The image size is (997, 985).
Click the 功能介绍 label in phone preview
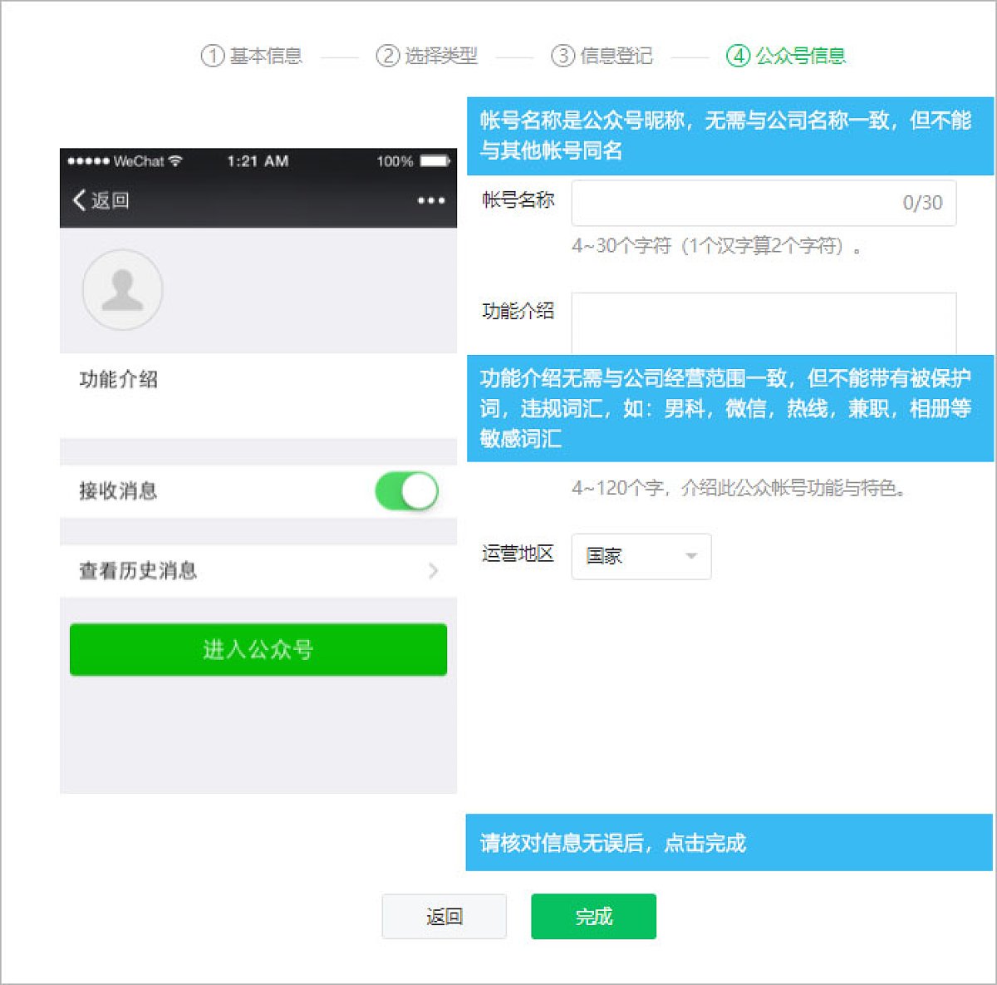pos(118,380)
